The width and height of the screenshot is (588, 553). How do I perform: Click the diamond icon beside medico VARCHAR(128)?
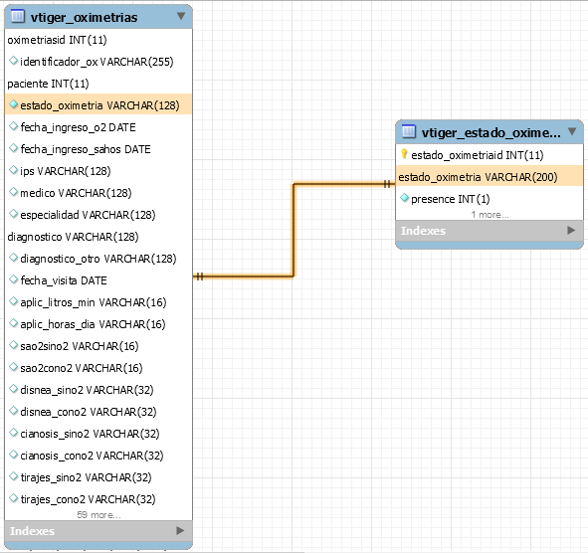(14, 192)
